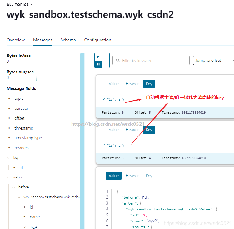Click the search magnifier icon in filter
The height and width of the screenshot is (229, 234).
click(x=118, y=61)
